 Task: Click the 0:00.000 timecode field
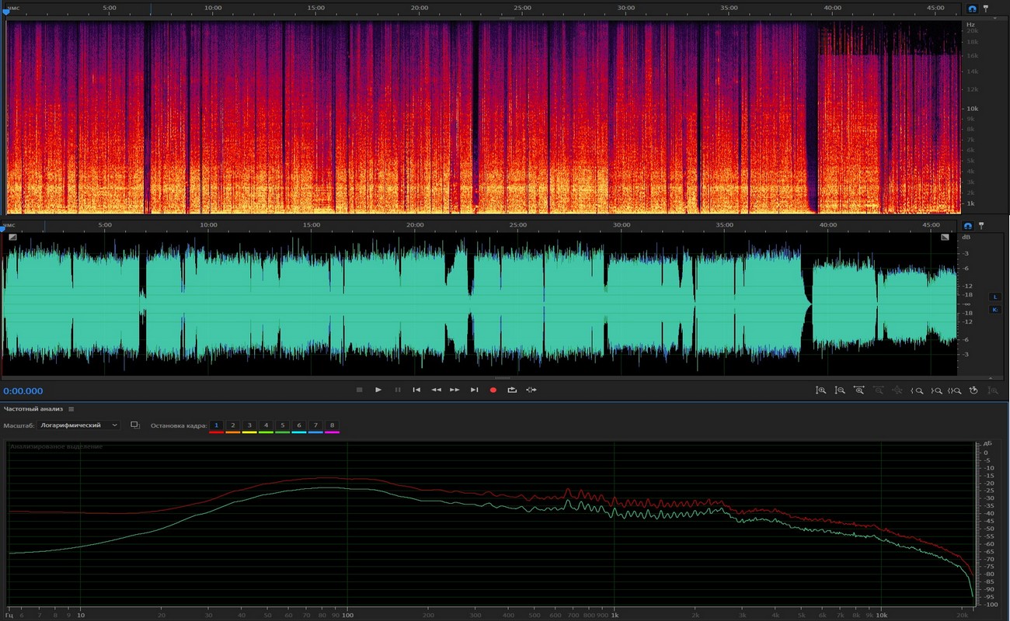[x=23, y=391]
